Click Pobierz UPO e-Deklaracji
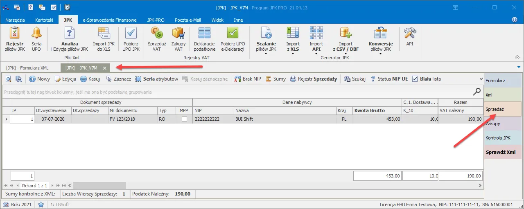The height and width of the screenshot is (209, 524). point(233,39)
